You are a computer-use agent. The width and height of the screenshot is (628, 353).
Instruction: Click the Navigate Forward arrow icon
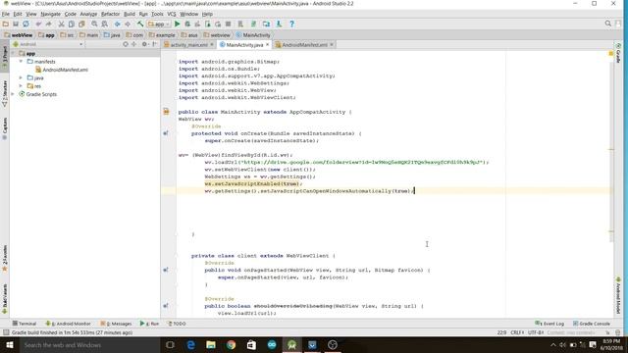click(x=128, y=24)
